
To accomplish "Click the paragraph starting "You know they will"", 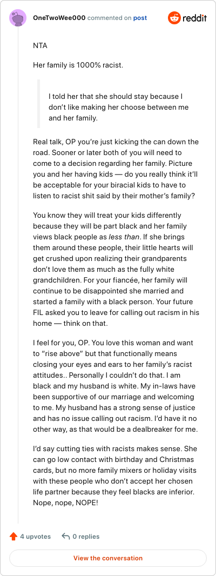I will (x=116, y=269).
